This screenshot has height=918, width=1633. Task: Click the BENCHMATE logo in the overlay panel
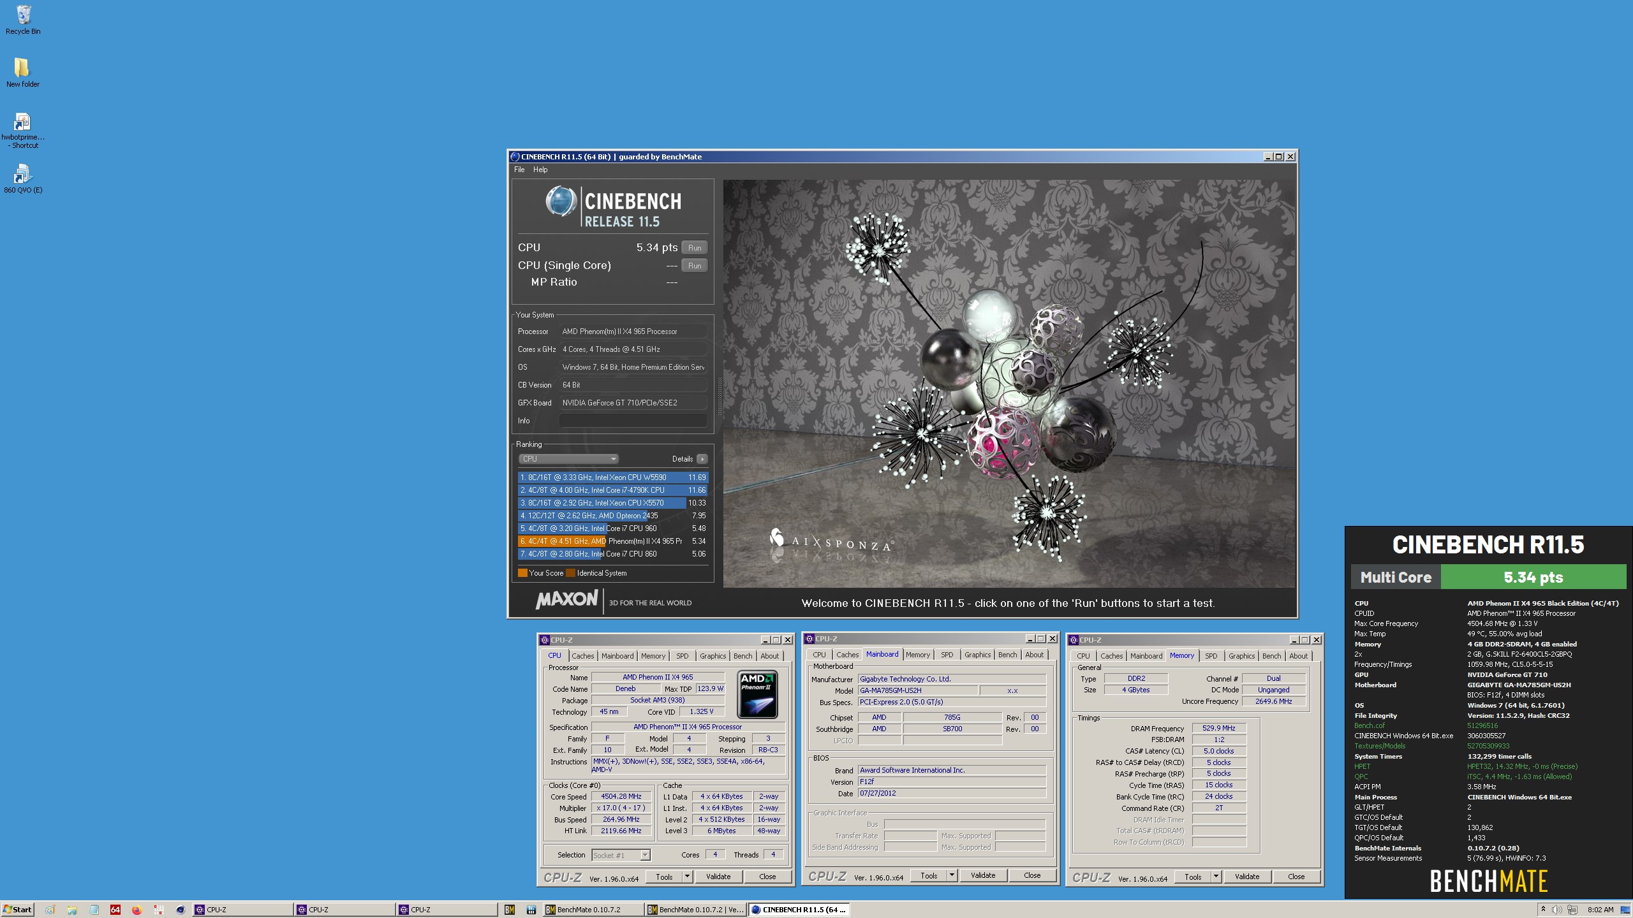point(1488,882)
